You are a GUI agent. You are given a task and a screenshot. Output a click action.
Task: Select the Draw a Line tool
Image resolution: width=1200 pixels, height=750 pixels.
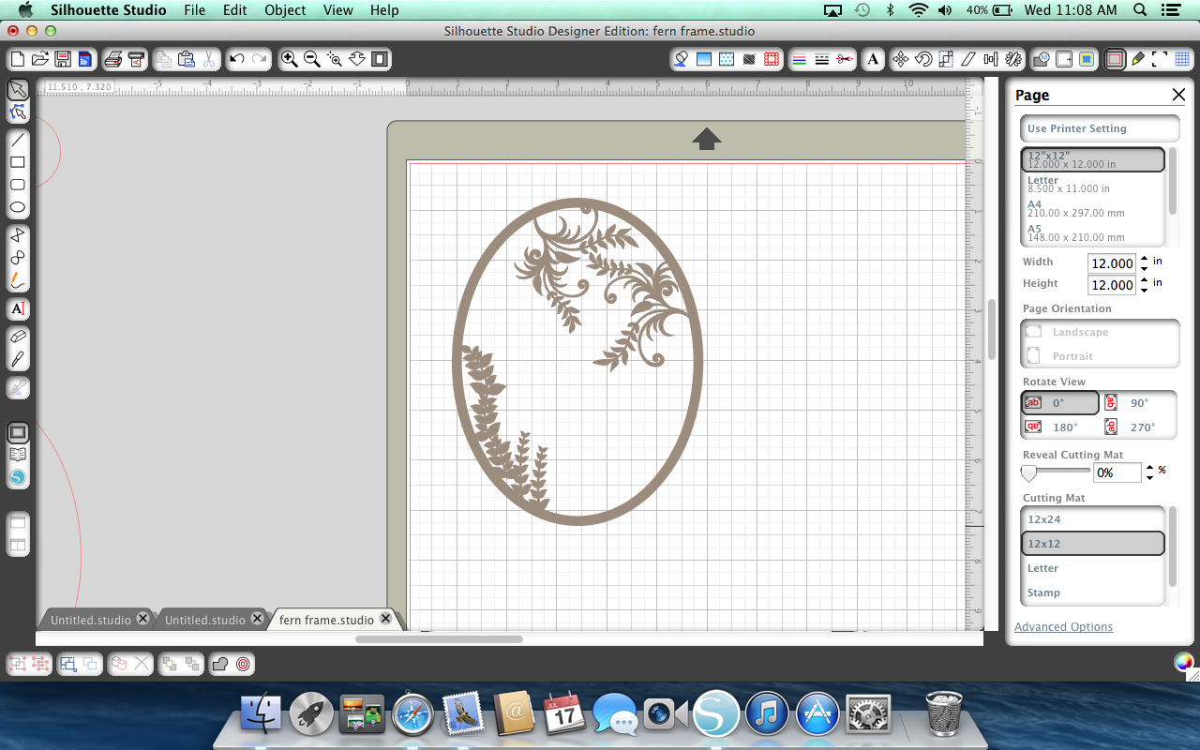point(18,140)
